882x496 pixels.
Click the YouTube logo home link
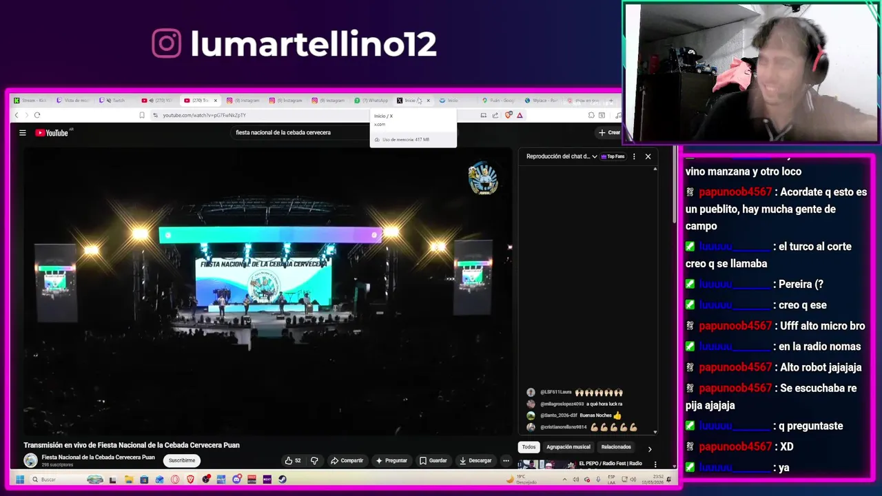point(52,133)
